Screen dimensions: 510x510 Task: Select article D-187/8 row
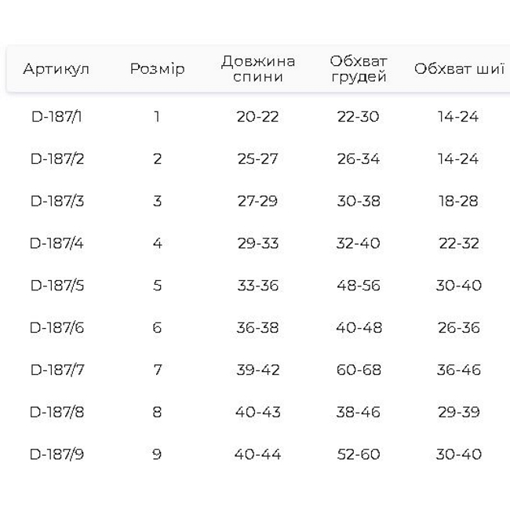(57, 412)
